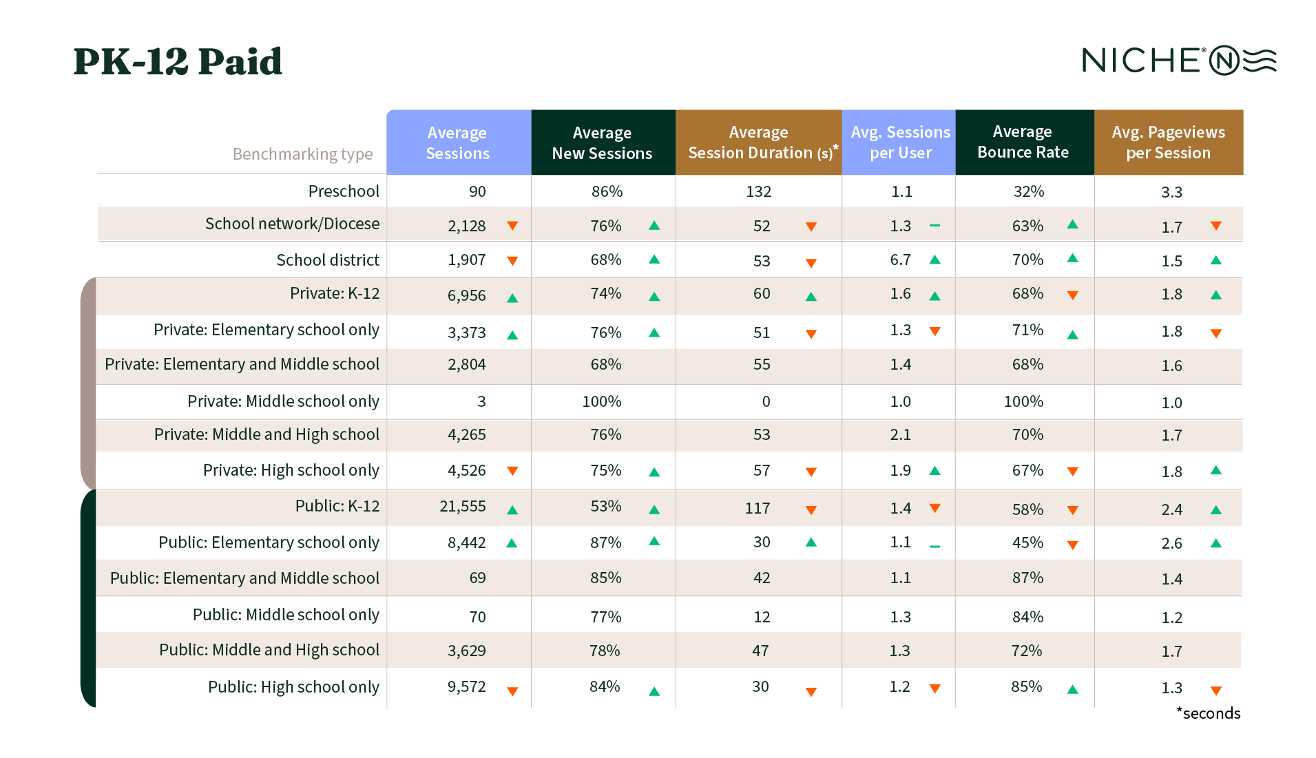
Task: Click the Public: Middle school only duration 12
Action: point(762,618)
